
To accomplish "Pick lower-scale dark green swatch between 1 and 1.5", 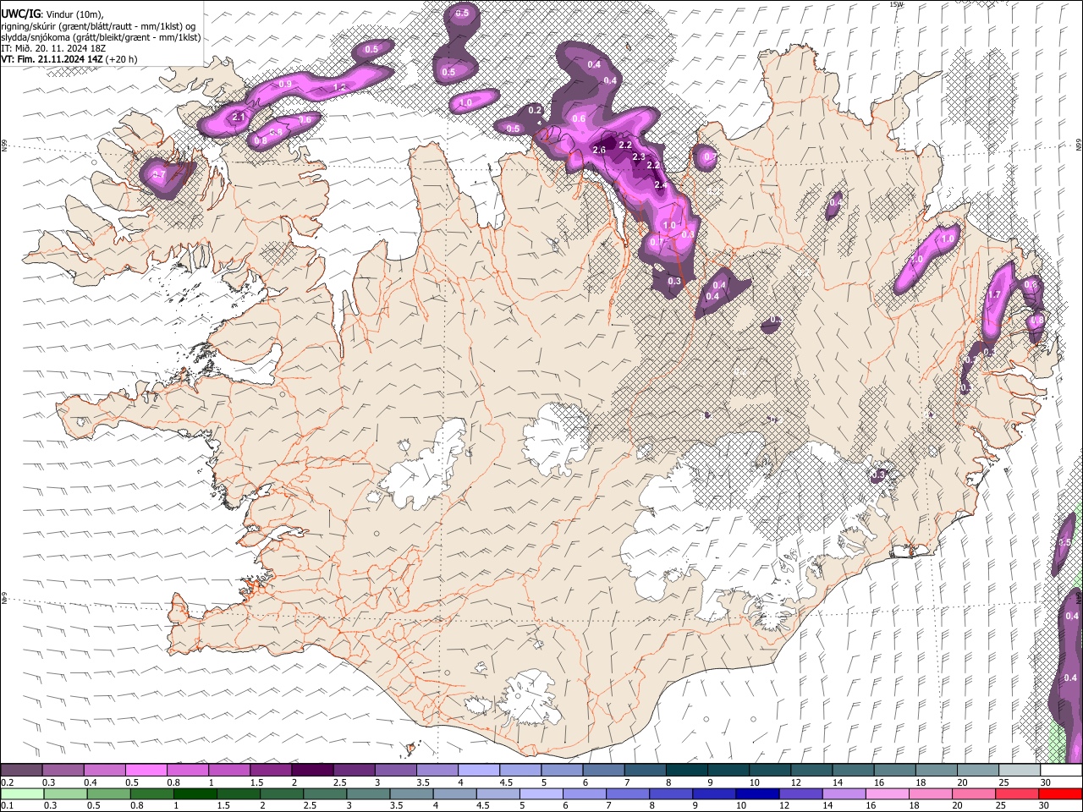I will [195, 794].
